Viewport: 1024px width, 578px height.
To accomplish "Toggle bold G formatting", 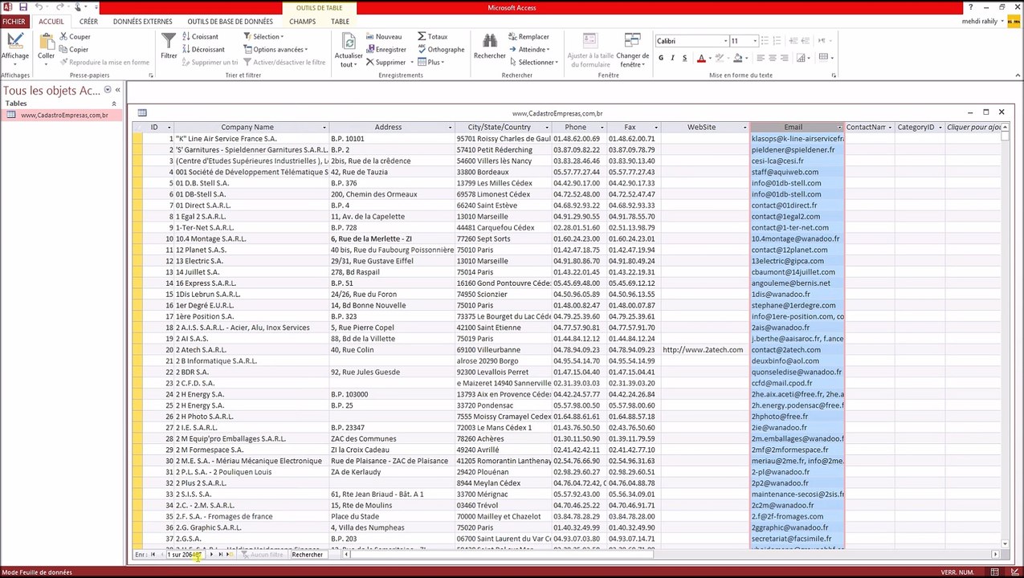I will tap(661, 58).
